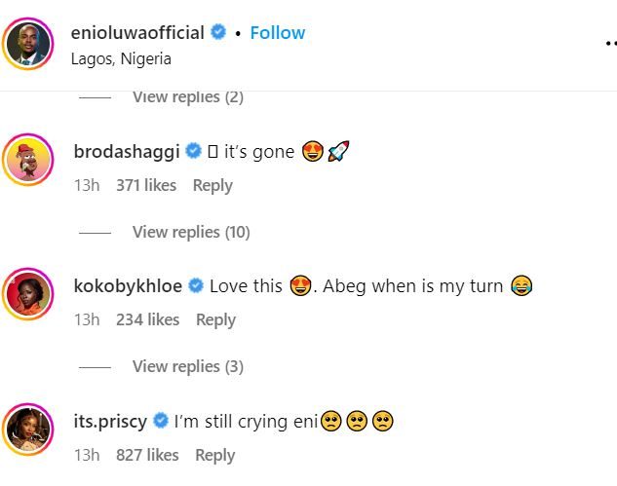
Task: View the 371 likes on brodashaggi's comment
Action: [x=146, y=185]
